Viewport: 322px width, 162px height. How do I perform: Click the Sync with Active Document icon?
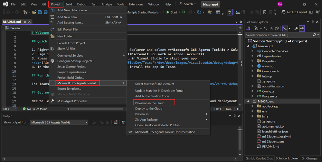click(x=265, y=29)
